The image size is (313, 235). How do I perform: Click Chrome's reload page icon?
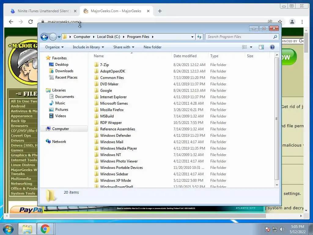(31, 22)
